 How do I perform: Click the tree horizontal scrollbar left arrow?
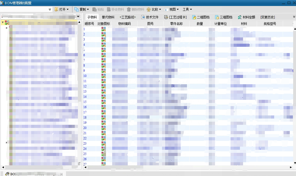coord(3,167)
